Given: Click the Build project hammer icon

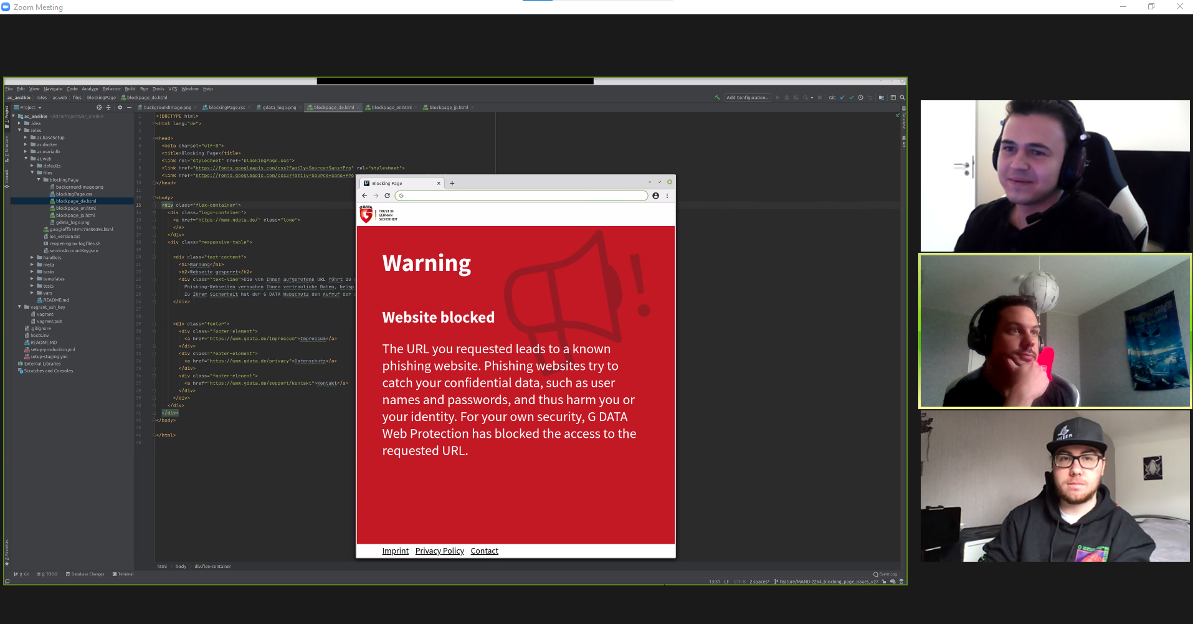Looking at the screenshot, I should 717,98.
